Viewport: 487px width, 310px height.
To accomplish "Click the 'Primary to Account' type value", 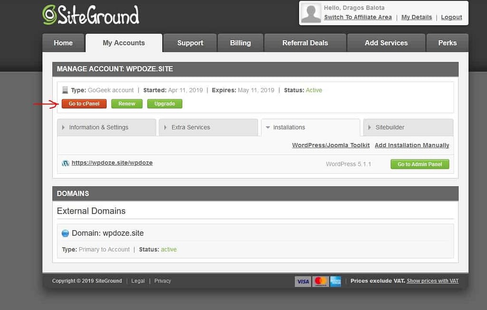I will 104,250.
